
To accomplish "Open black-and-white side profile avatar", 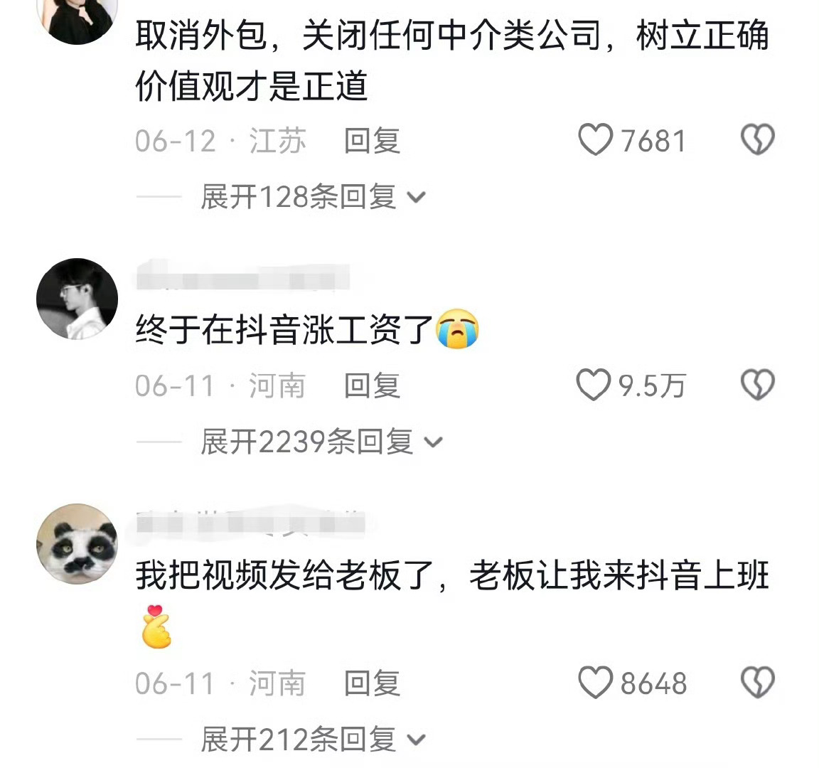I will (x=77, y=299).
